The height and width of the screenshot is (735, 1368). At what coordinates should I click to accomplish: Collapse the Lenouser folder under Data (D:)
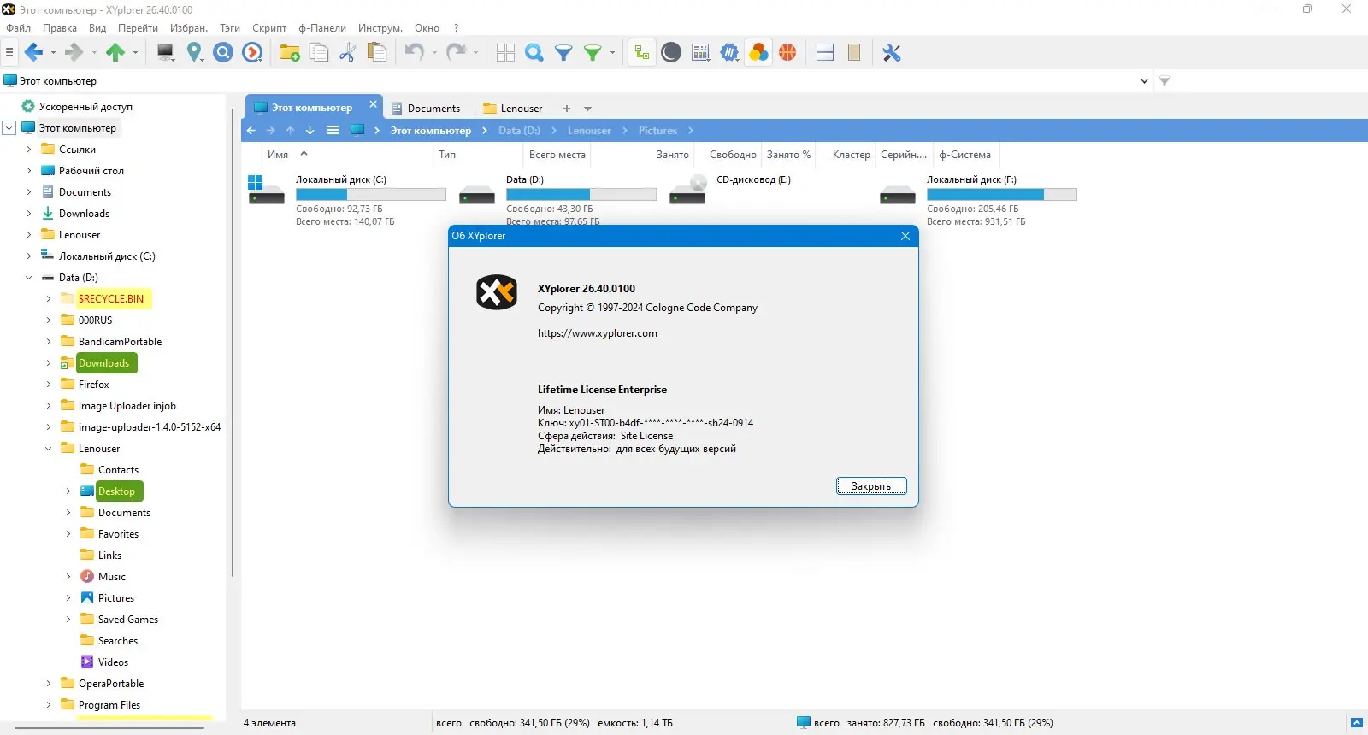pyautogui.click(x=48, y=449)
